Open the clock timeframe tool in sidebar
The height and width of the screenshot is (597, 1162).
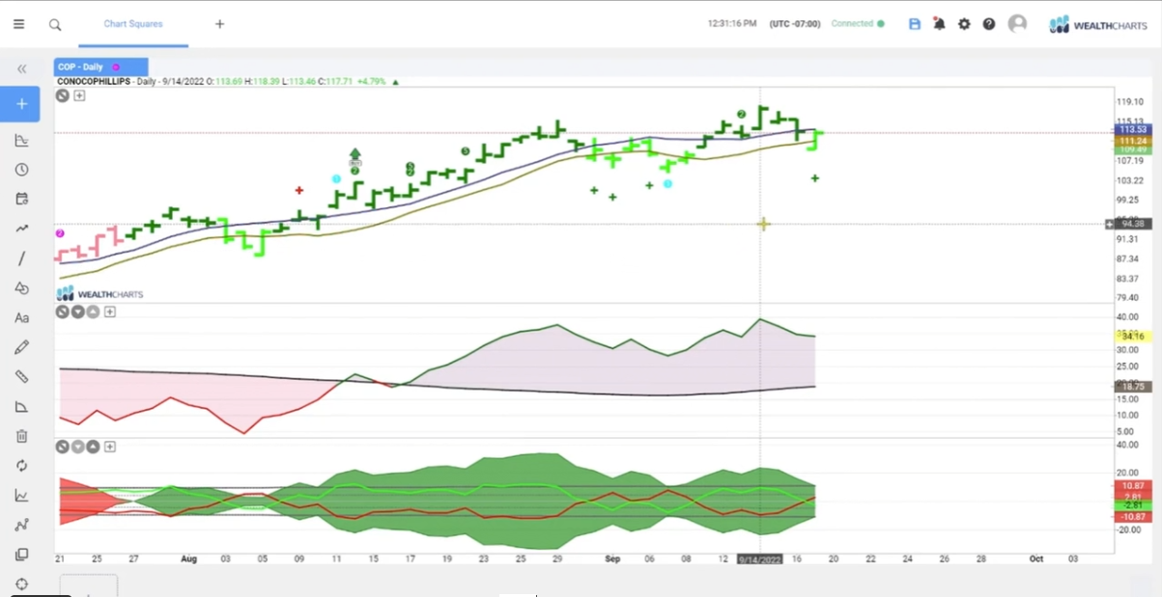21,170
